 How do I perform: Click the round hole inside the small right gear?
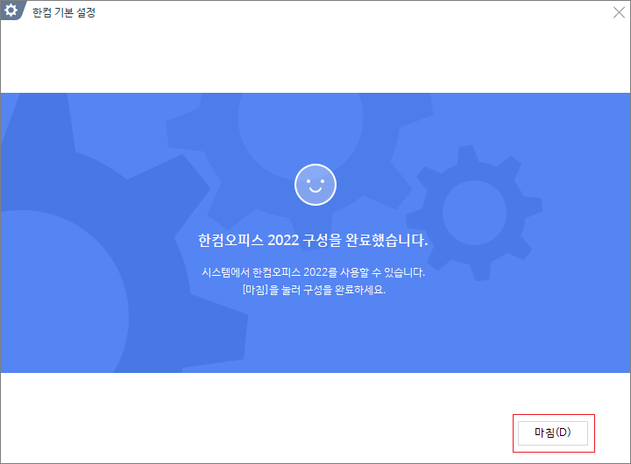click(474, 213)
